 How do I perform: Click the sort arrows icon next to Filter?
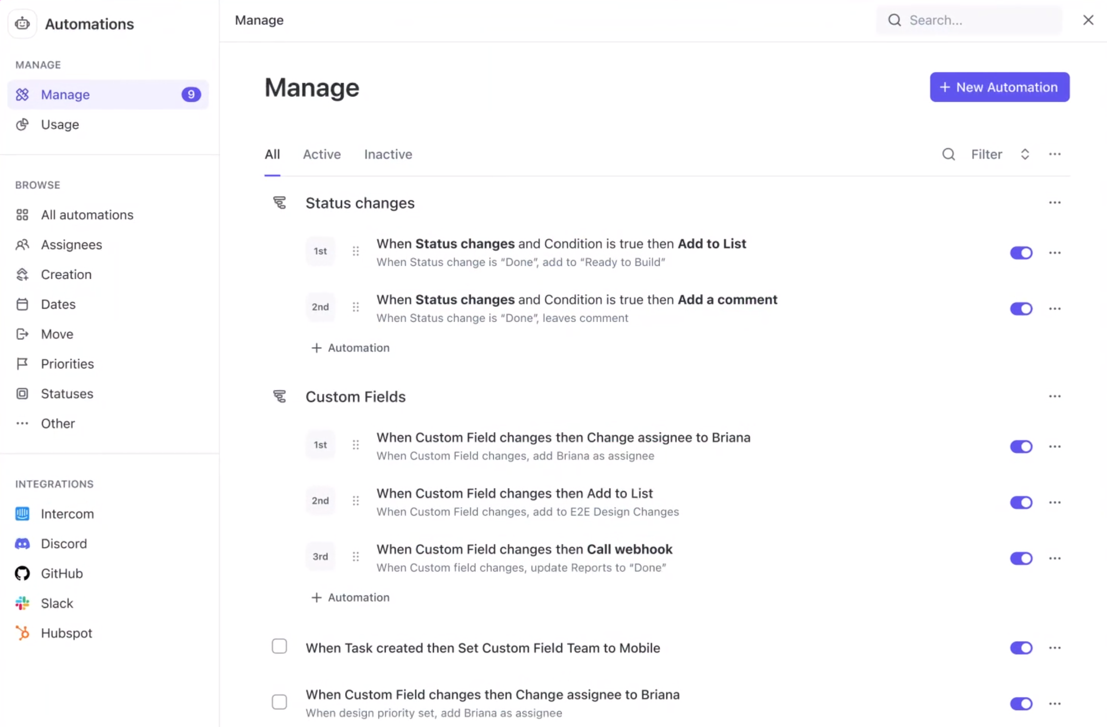click(1025, 154)
